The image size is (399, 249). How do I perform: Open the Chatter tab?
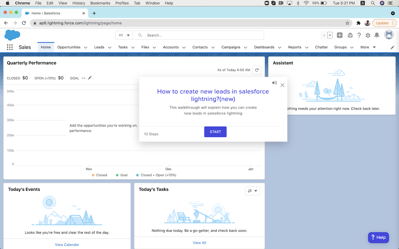(321, 47)
